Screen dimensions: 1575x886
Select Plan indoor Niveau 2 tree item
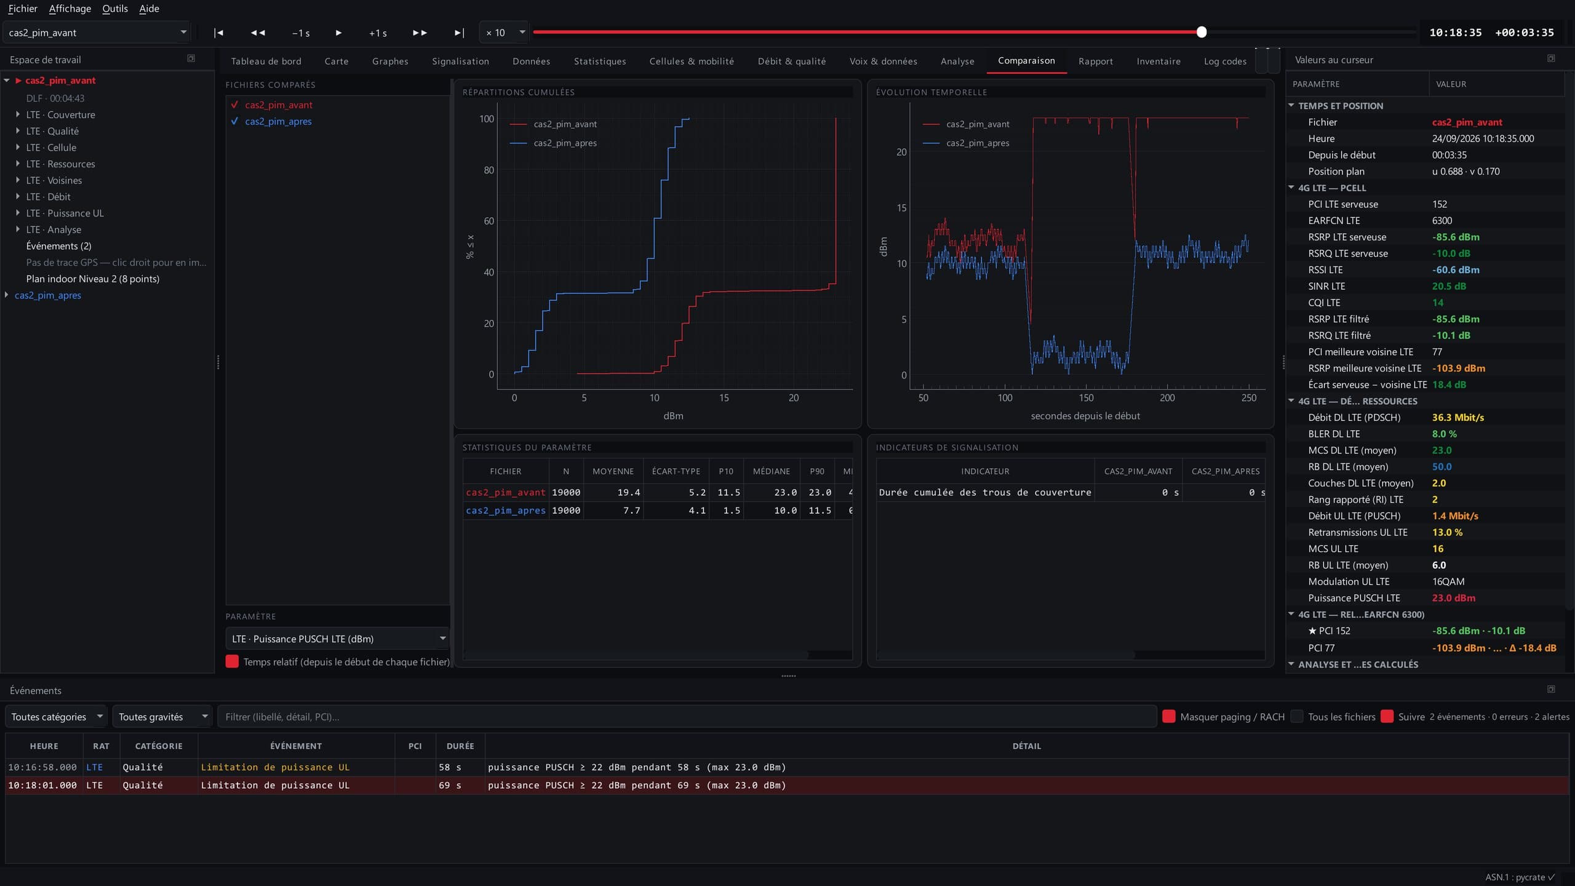tap(92, 279)
